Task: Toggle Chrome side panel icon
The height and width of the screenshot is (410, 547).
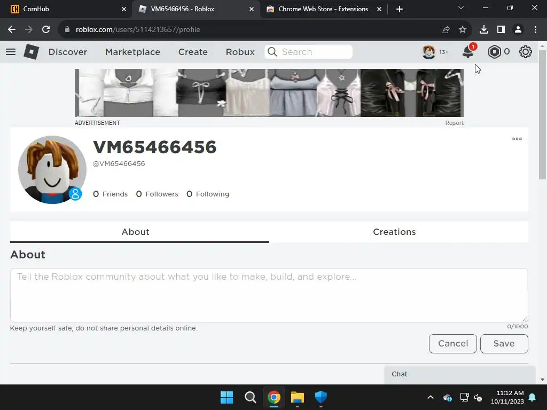Action: coord(501,30)
